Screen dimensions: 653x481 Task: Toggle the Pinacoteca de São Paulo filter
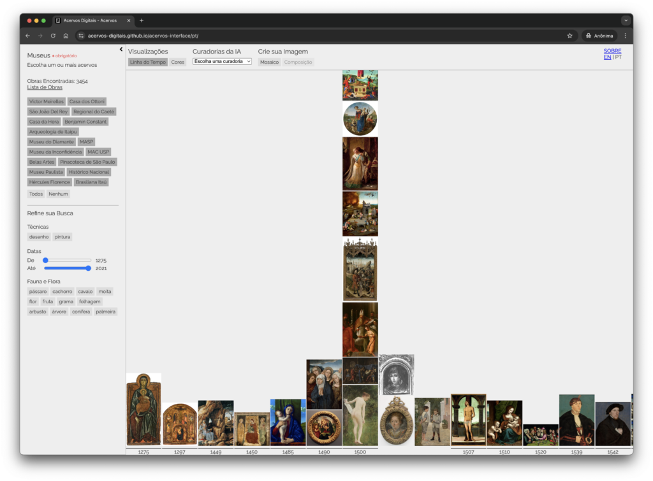click(88, 162)
